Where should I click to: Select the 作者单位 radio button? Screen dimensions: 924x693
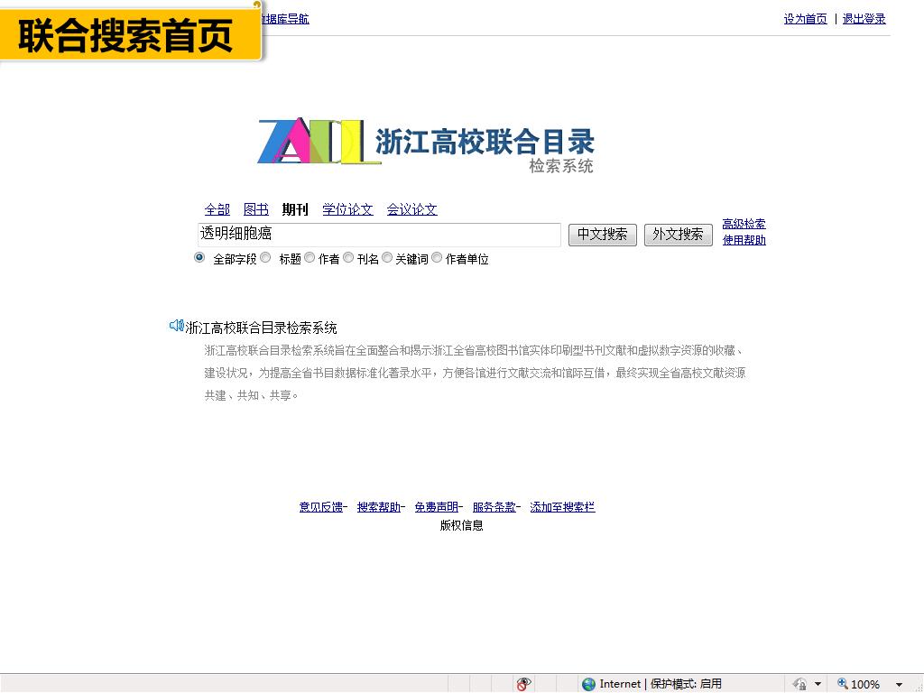click(x=438, y=257)
